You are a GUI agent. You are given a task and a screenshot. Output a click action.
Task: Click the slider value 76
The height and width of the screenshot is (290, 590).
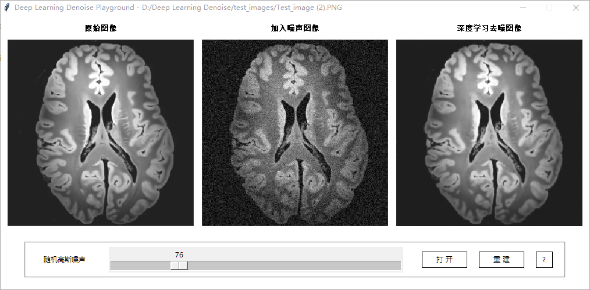[x=179, y=255]
